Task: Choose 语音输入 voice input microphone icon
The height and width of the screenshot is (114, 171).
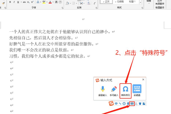Action: click(103, 91)
